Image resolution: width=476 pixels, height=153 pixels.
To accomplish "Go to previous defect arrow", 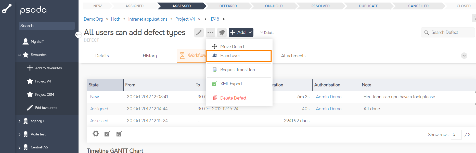I will click(x=205, y=19).
